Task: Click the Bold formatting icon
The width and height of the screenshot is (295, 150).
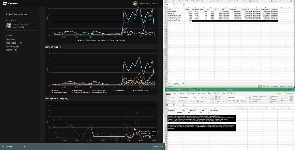Action: [x=179, y=101]
